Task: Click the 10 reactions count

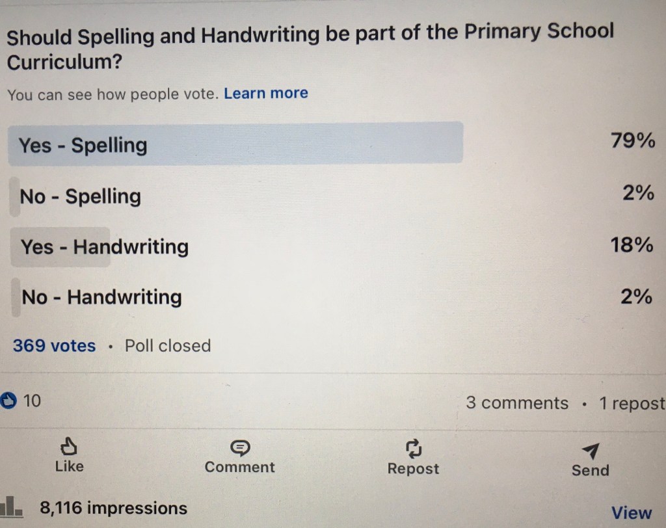Action: 32,401
